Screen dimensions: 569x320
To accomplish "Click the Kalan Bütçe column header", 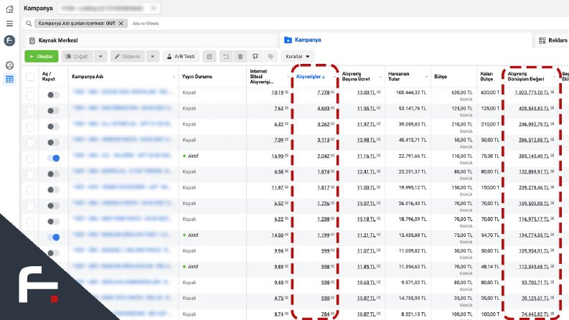I will click(x=486, y=77).
